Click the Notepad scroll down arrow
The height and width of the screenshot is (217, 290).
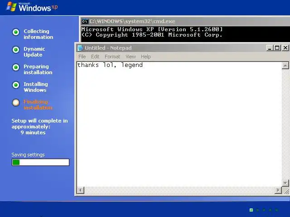tap(285, 183)
